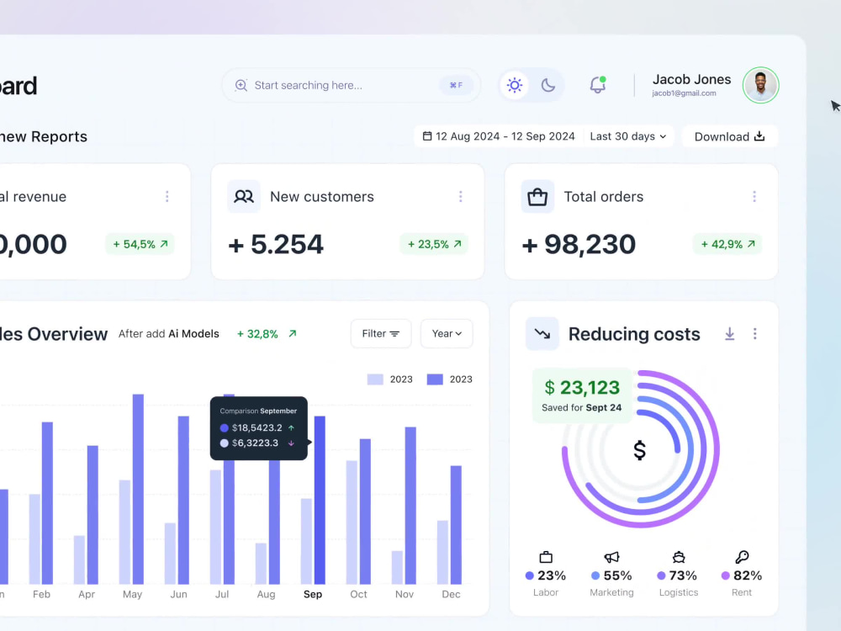Click the search magnifier icon
The width and height of the screenshot is (841, 631).
(241, 85)
